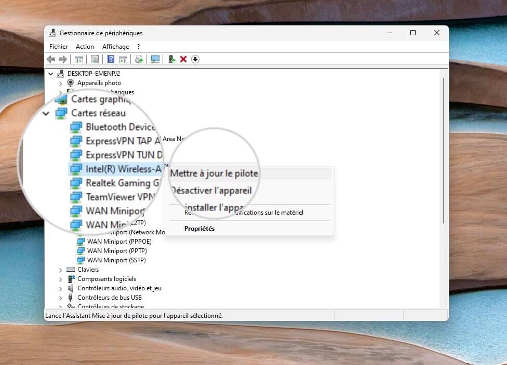Click the Forward arrow toolbar icon
507x365 pixels.
coord(63,60)
